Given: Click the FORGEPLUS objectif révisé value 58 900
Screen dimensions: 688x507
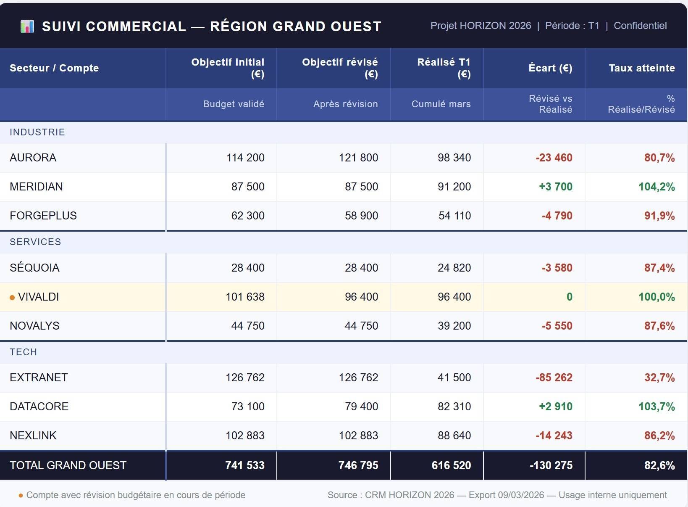Looking at the screenshot, I should (x=361, y=216).
